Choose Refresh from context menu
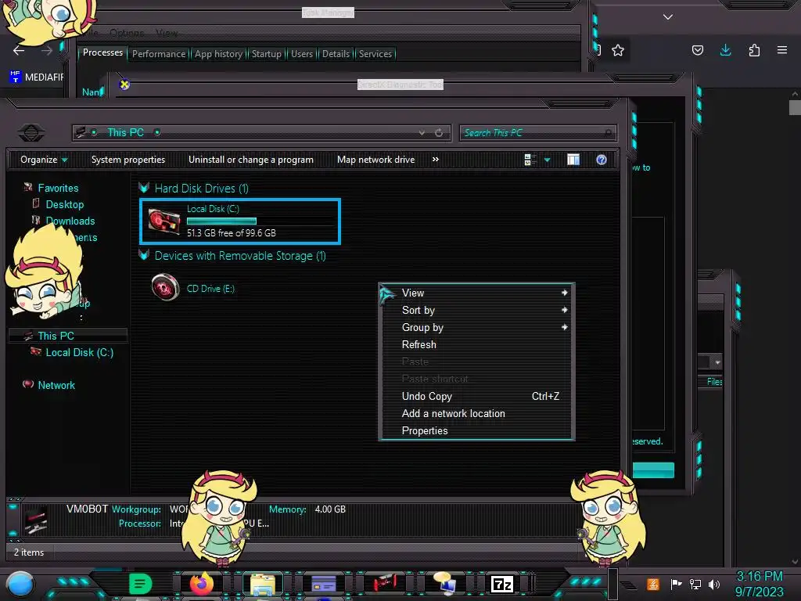 point(476,344)
